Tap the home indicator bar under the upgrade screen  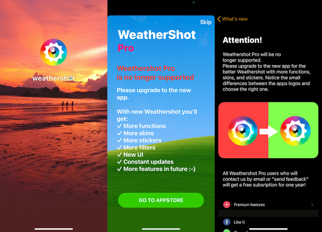click(161, 229)
